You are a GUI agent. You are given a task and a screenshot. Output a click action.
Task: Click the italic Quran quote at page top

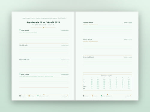coord(44,18)
